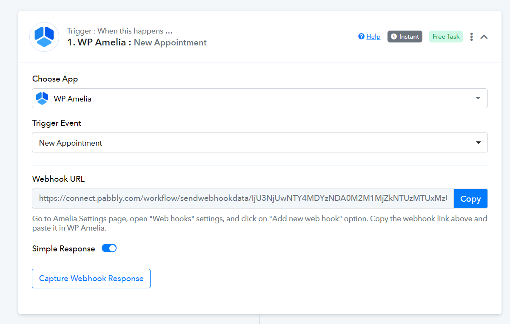
Task: Open the Choose App dropdown arrow
Action: 478,98
